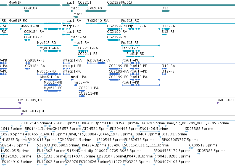Click EST GH25605.5prime label
Screen dimensions: 235x166
tap(63, 123)
